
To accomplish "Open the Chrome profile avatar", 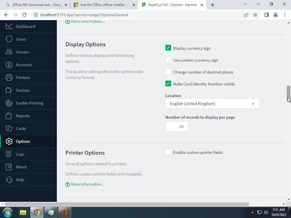I will point(276,15).
